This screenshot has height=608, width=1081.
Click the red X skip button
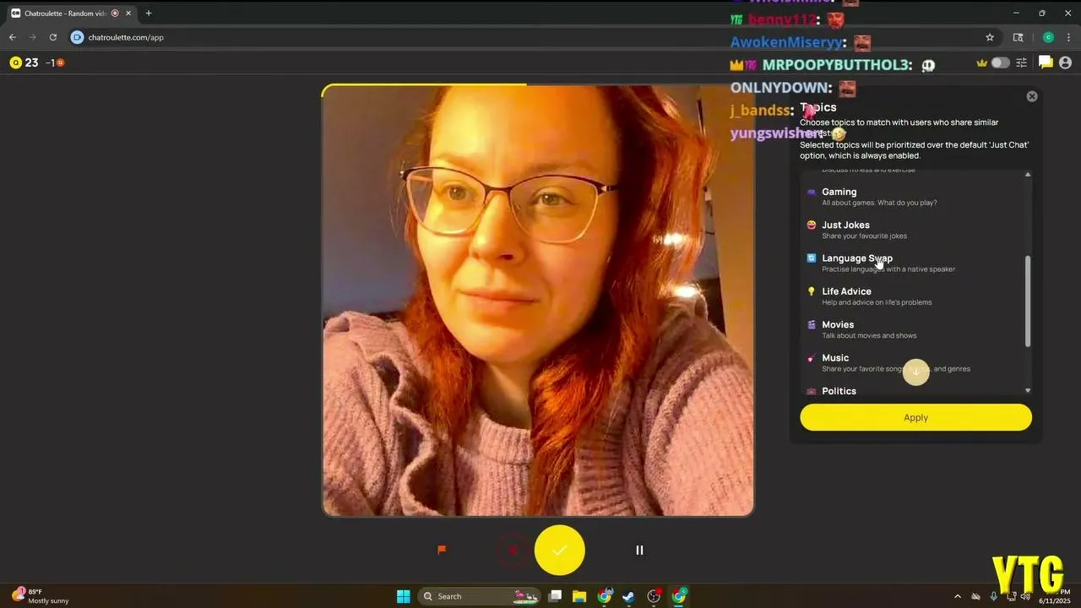point(512,550)
